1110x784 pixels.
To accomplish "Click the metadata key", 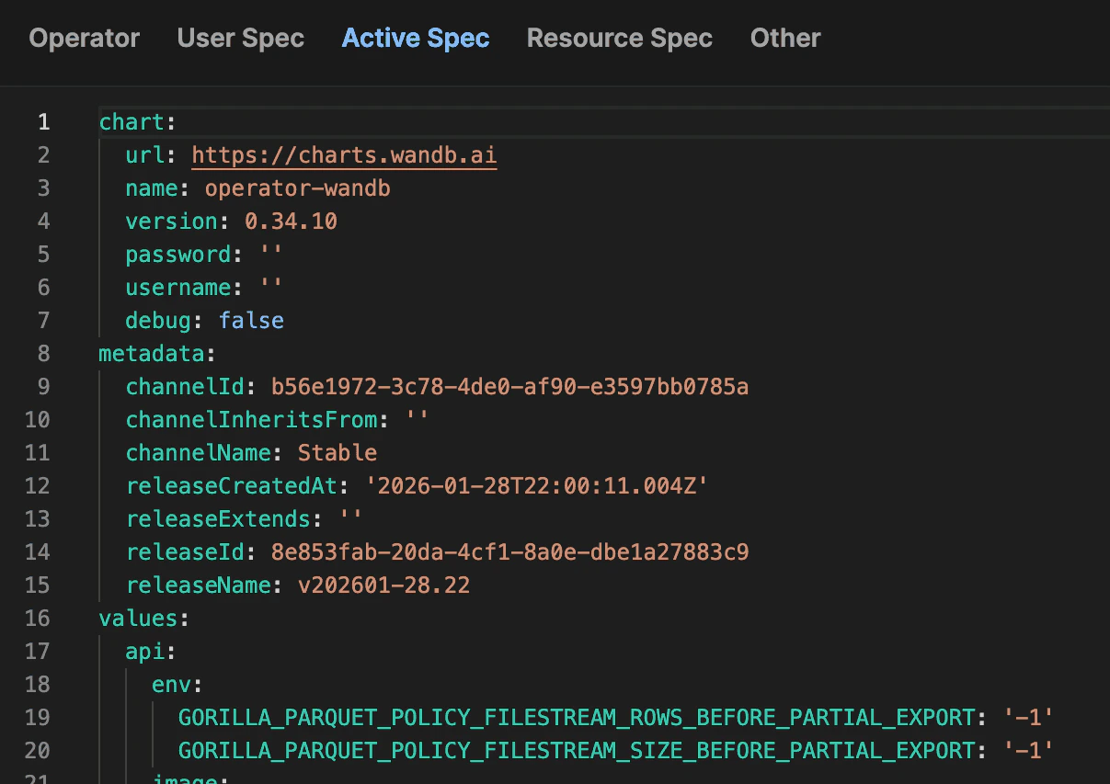I will pyautogui.click(x=152, y=354).
